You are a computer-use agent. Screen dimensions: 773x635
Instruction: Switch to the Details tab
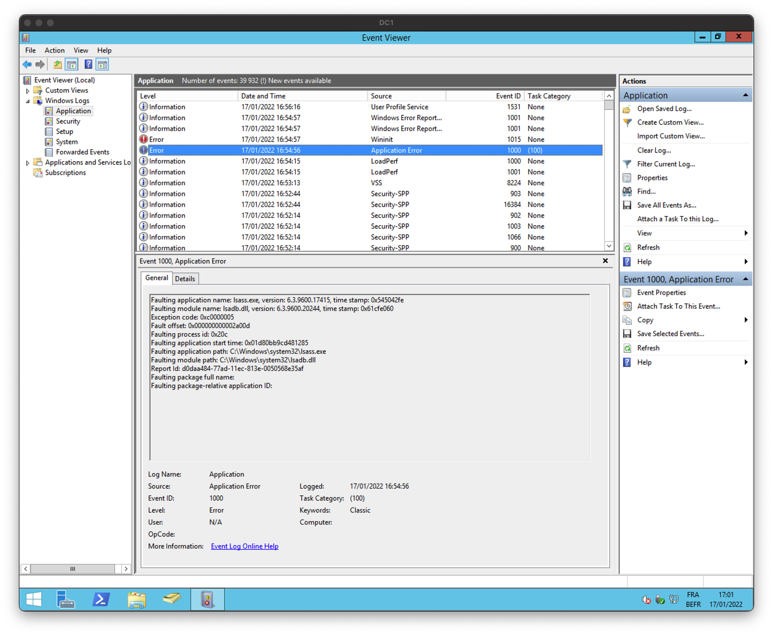(185, 279)
